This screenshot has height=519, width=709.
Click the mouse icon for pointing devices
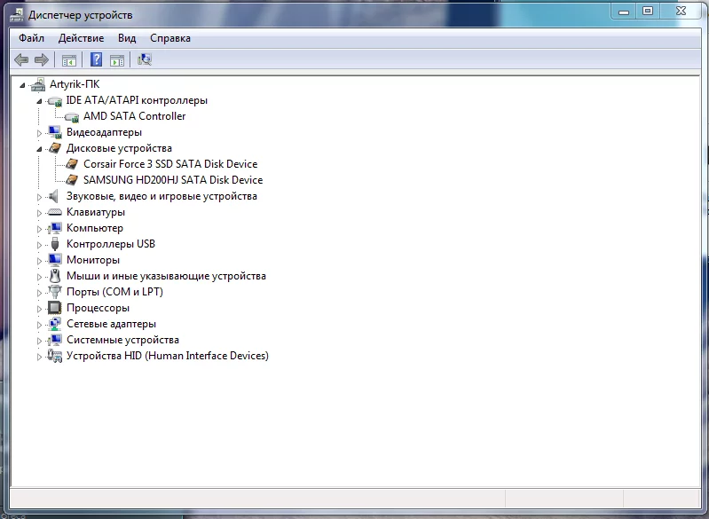coord(55,276)
